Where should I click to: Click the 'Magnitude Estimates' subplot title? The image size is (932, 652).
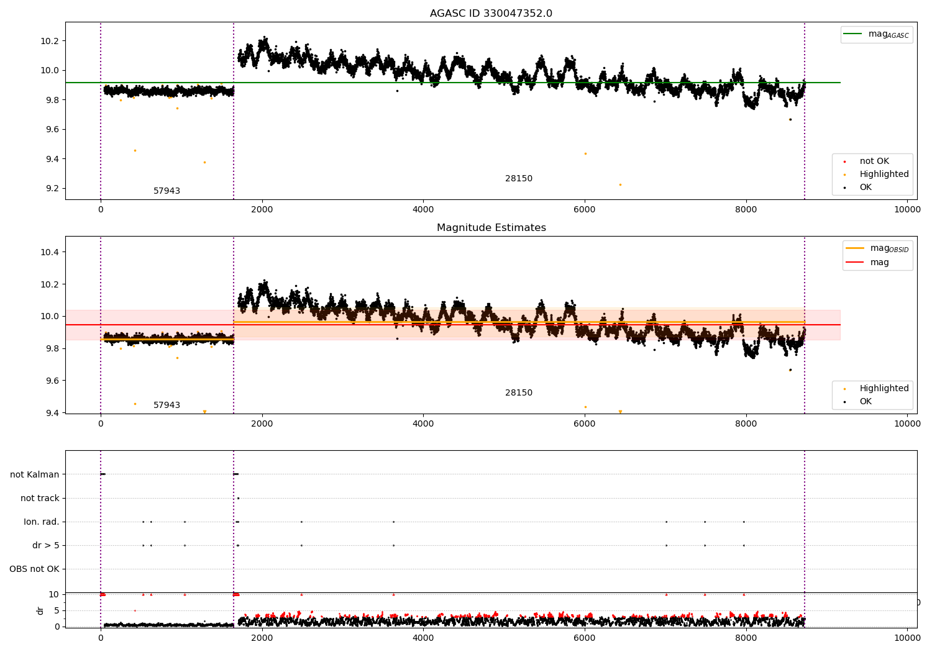point(491,228)
